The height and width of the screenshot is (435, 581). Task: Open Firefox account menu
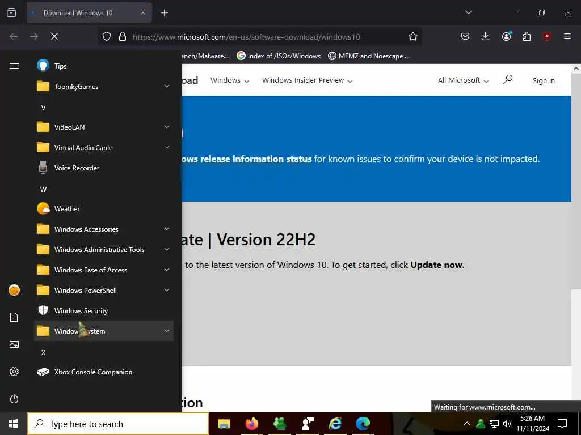[506, 36]
